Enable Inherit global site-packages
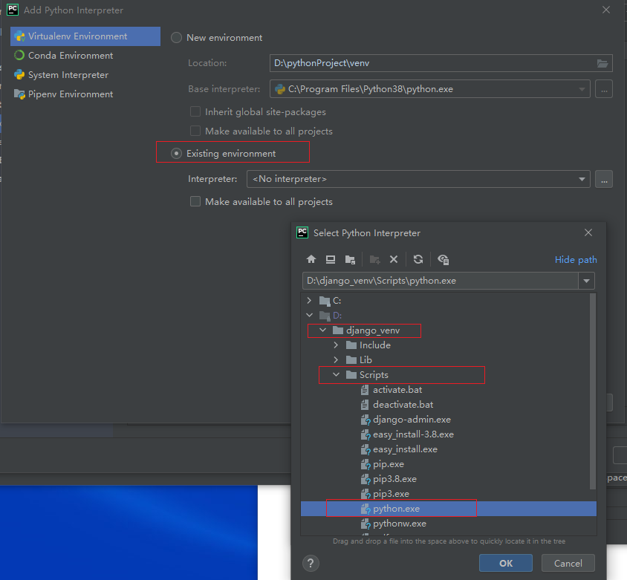This screenshot has height=580, width=627. point(195,112)
